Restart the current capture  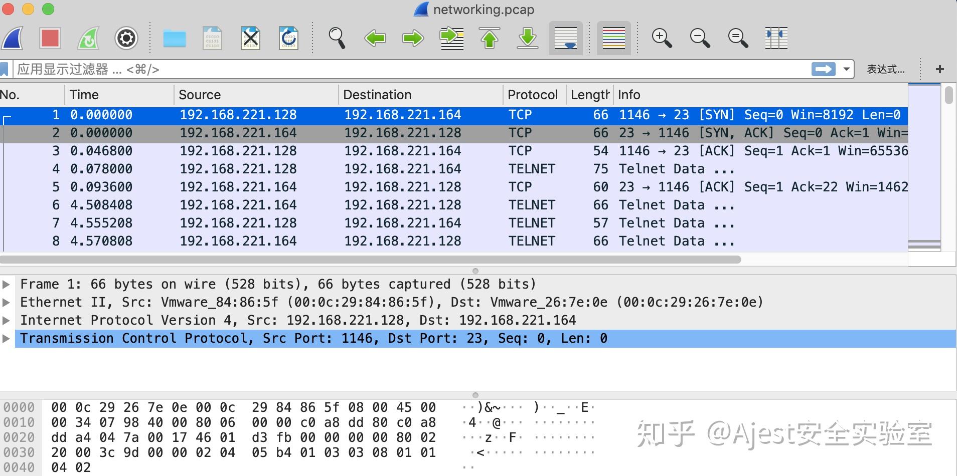[x=88, y=38]
